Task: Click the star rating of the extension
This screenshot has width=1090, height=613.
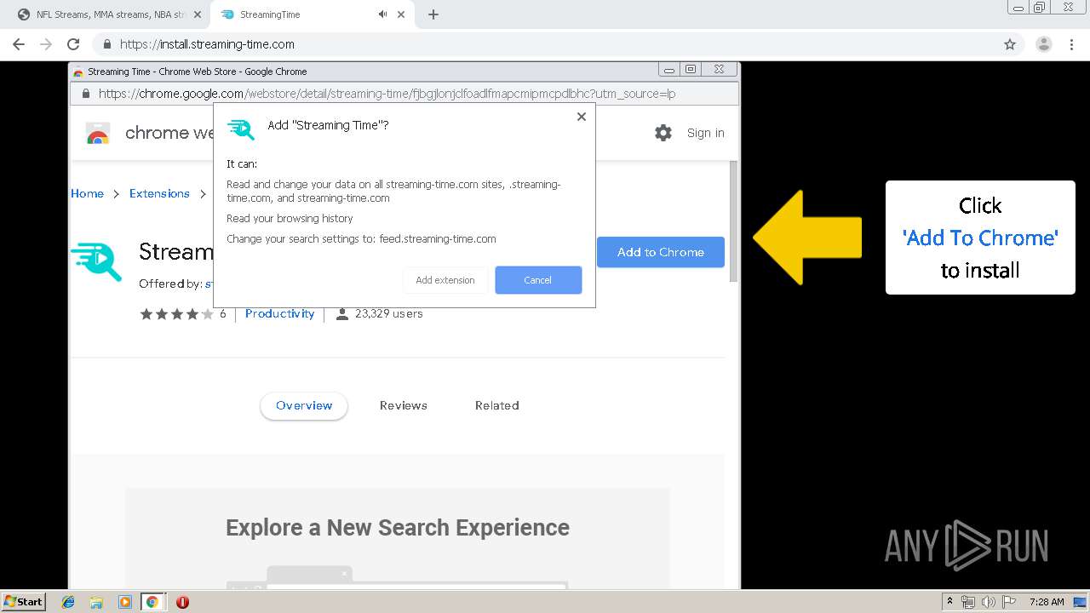Action: pos(176,314)
